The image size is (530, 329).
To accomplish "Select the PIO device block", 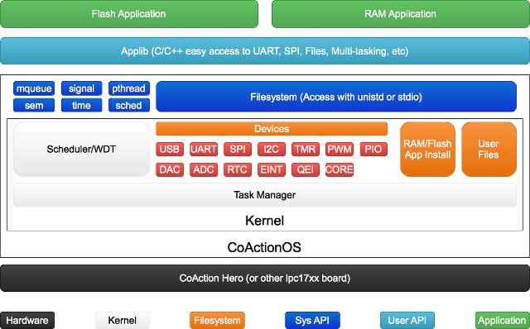I will pos(373,149).
